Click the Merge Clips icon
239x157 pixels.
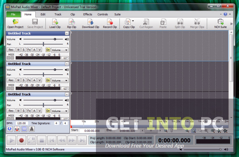click(x=197, y=22)
